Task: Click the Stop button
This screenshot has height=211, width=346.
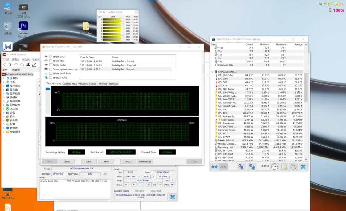Action: [67, 161]
